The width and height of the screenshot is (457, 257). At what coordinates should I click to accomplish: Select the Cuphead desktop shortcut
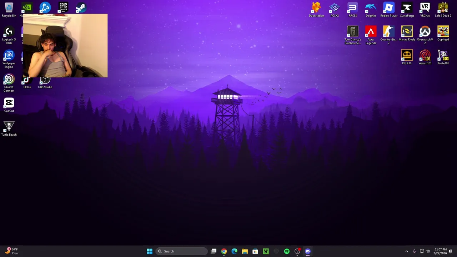point(443,34)
